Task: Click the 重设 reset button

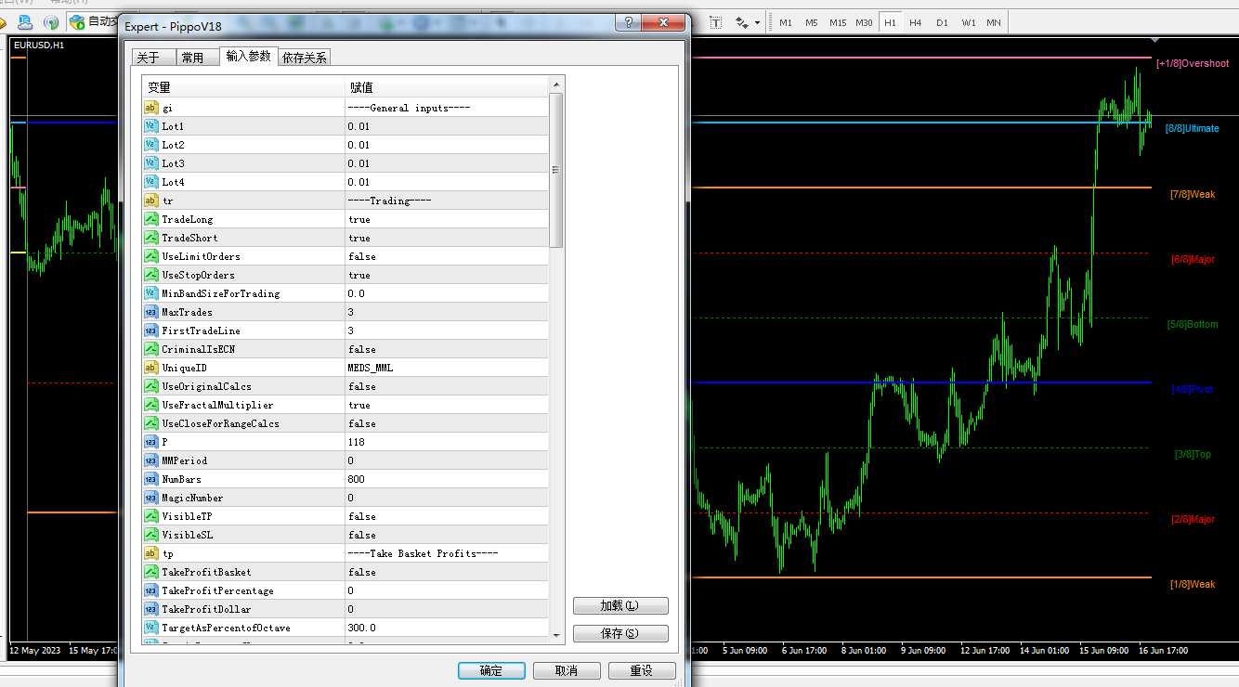Action: tap(641, 670)
